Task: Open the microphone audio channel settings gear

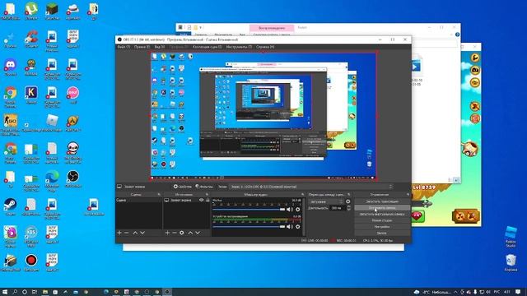Action: (298, 210)
